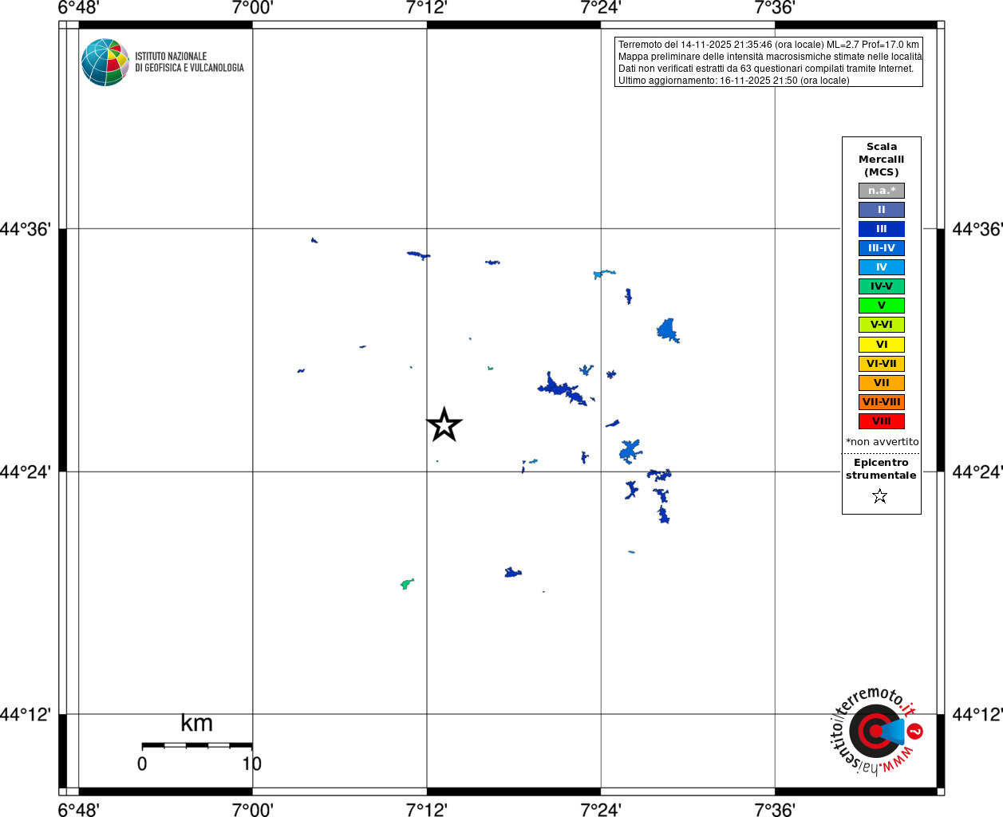Viewport: 1003px width, 817px height.
Task: Click the earthquake info text box
Action: (x=768, y=61)
